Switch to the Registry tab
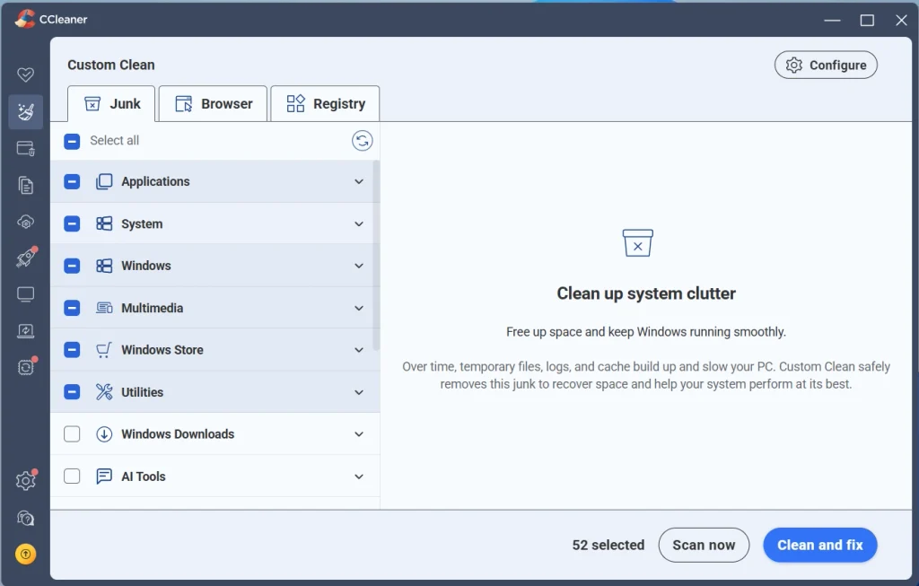This screenshot has width=919, height=586. 325,104
